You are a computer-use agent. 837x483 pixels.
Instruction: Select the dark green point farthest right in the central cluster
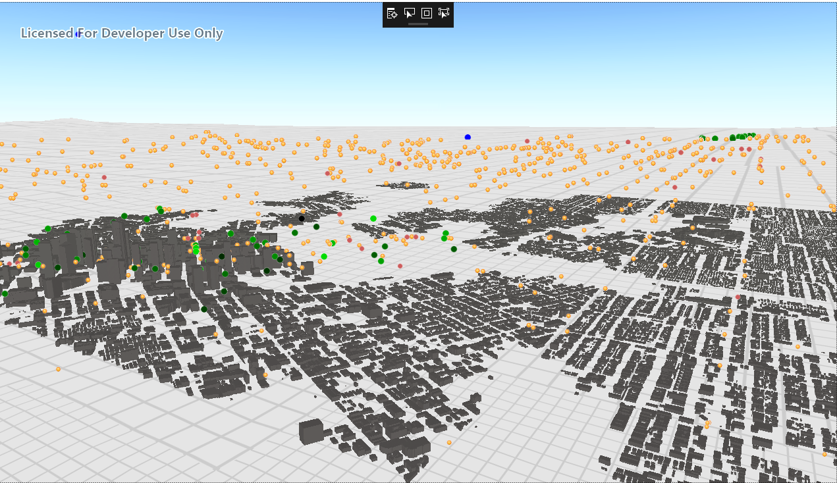pyautogui.click(x=454, y=249)
